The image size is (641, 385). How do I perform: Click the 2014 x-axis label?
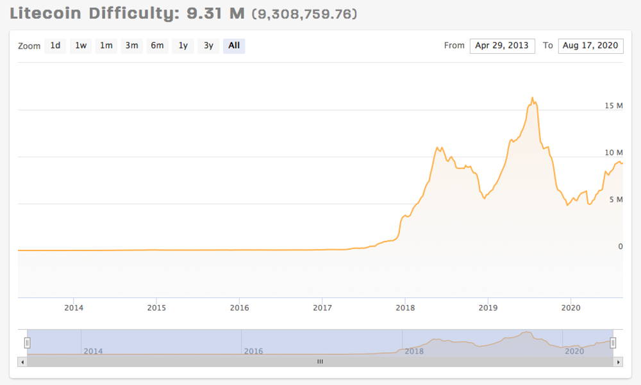click(74, 307)
